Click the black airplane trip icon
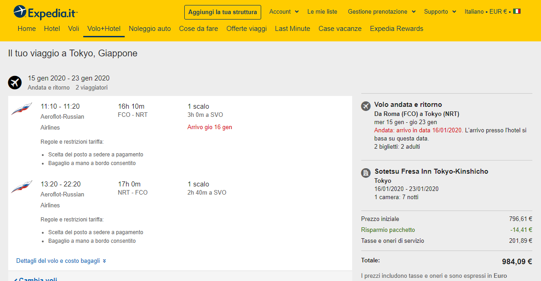 point(15,83)
